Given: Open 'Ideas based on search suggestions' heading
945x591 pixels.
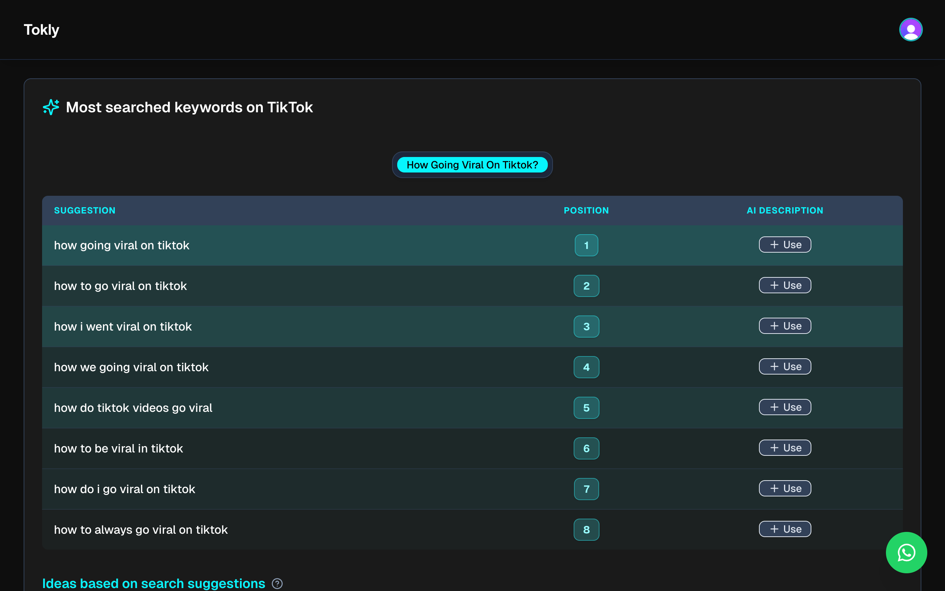Looking at the screenshot, I should (x=154, y=583).
